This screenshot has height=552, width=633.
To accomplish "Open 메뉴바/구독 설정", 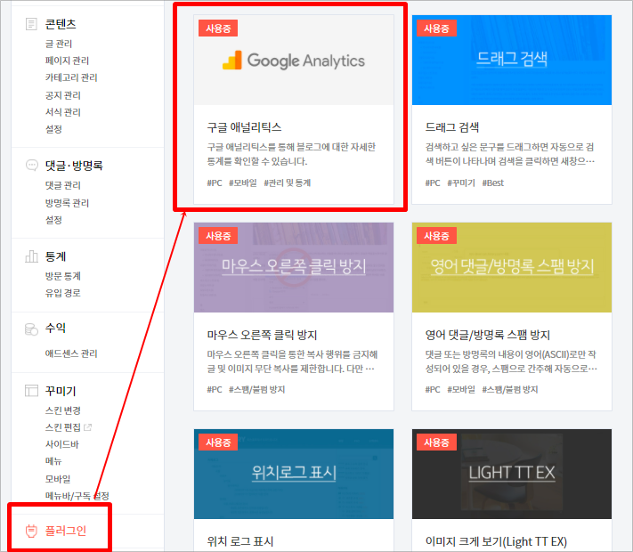I will coord(77,496).
